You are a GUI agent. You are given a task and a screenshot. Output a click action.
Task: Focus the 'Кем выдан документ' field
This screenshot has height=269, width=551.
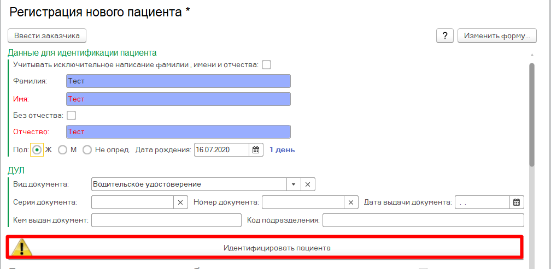coord(166,220)
